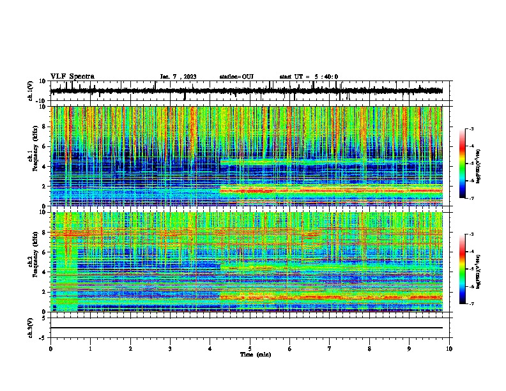
Task: Click the "2" tick on the time axis
Action: pyautogui.click(x=130, y=349)
